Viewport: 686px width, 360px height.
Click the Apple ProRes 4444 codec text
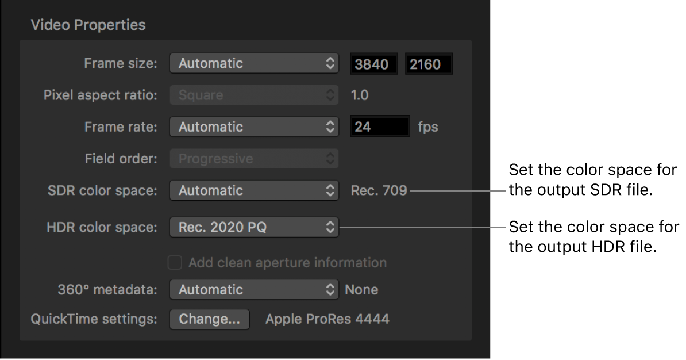(x=327, y=319)
